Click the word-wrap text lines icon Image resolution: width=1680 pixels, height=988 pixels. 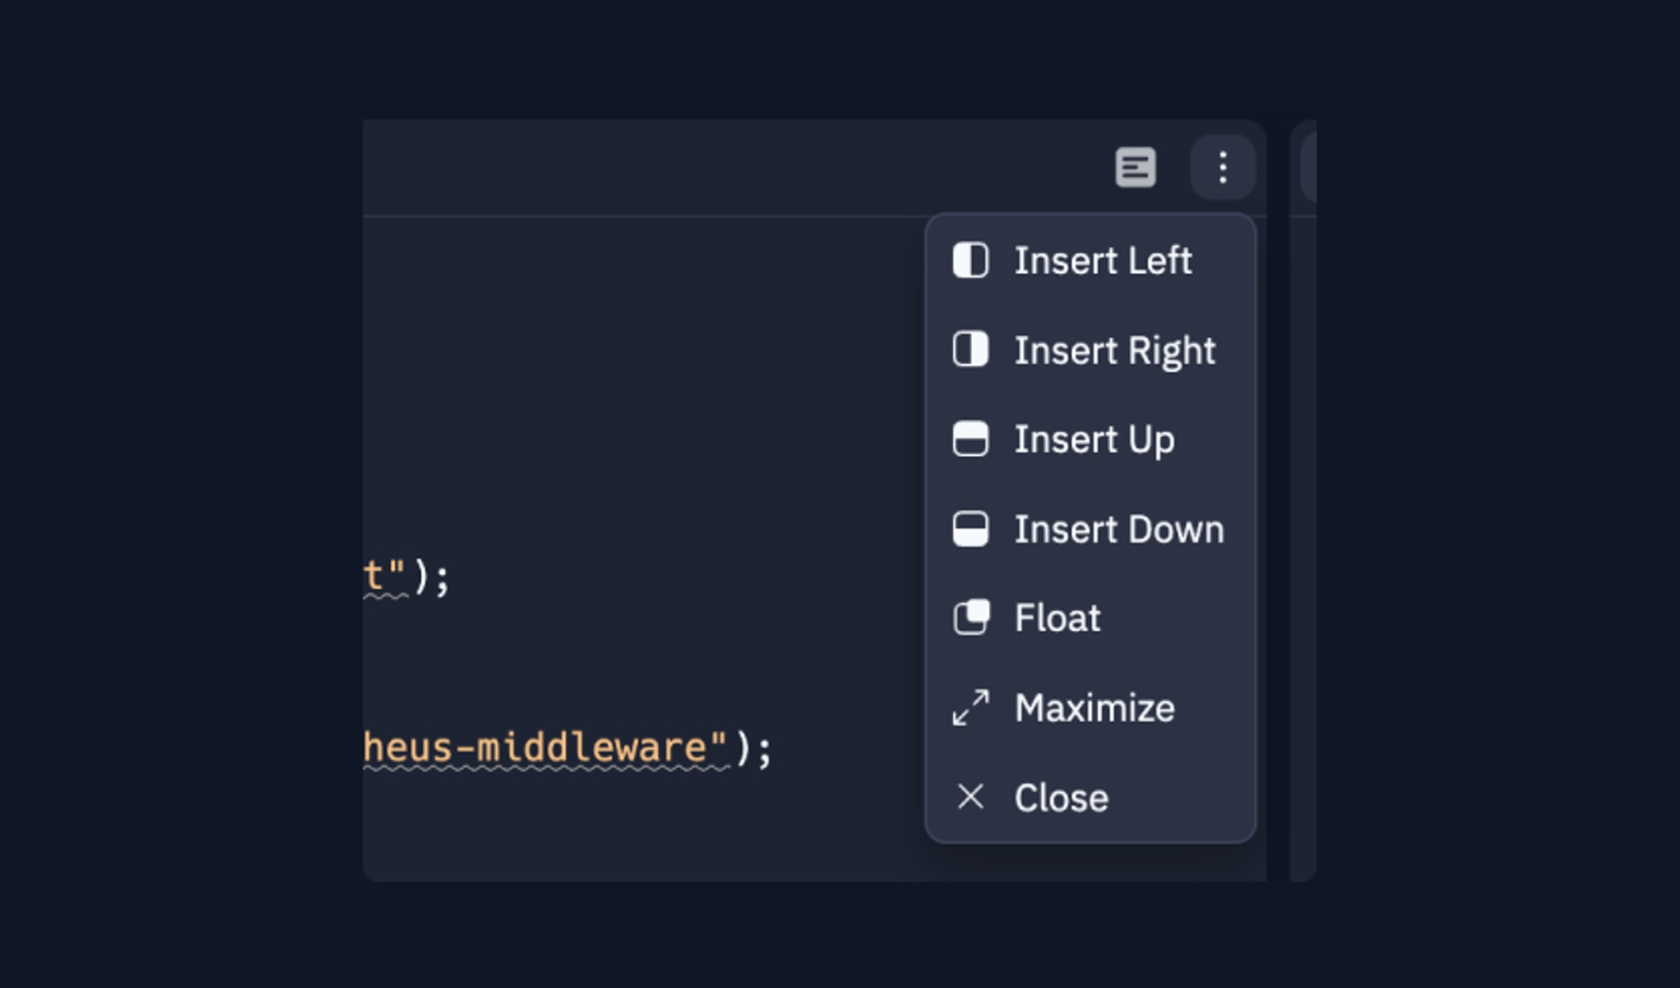(x=1135, y=167)
